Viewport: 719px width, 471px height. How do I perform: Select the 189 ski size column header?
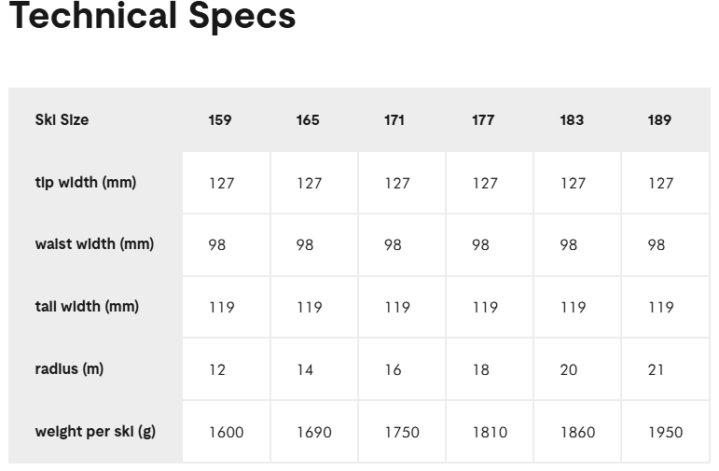click(659, 120)
